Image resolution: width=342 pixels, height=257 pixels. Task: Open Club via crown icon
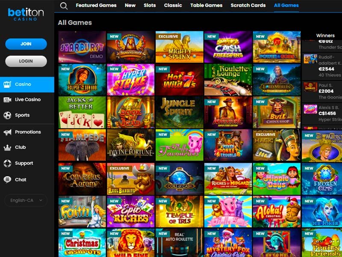[x=7, y=147]
